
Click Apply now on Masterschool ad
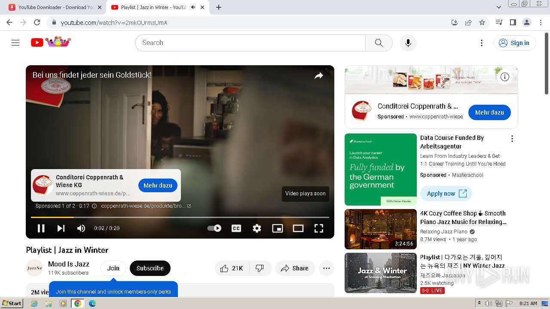[446, 194]
